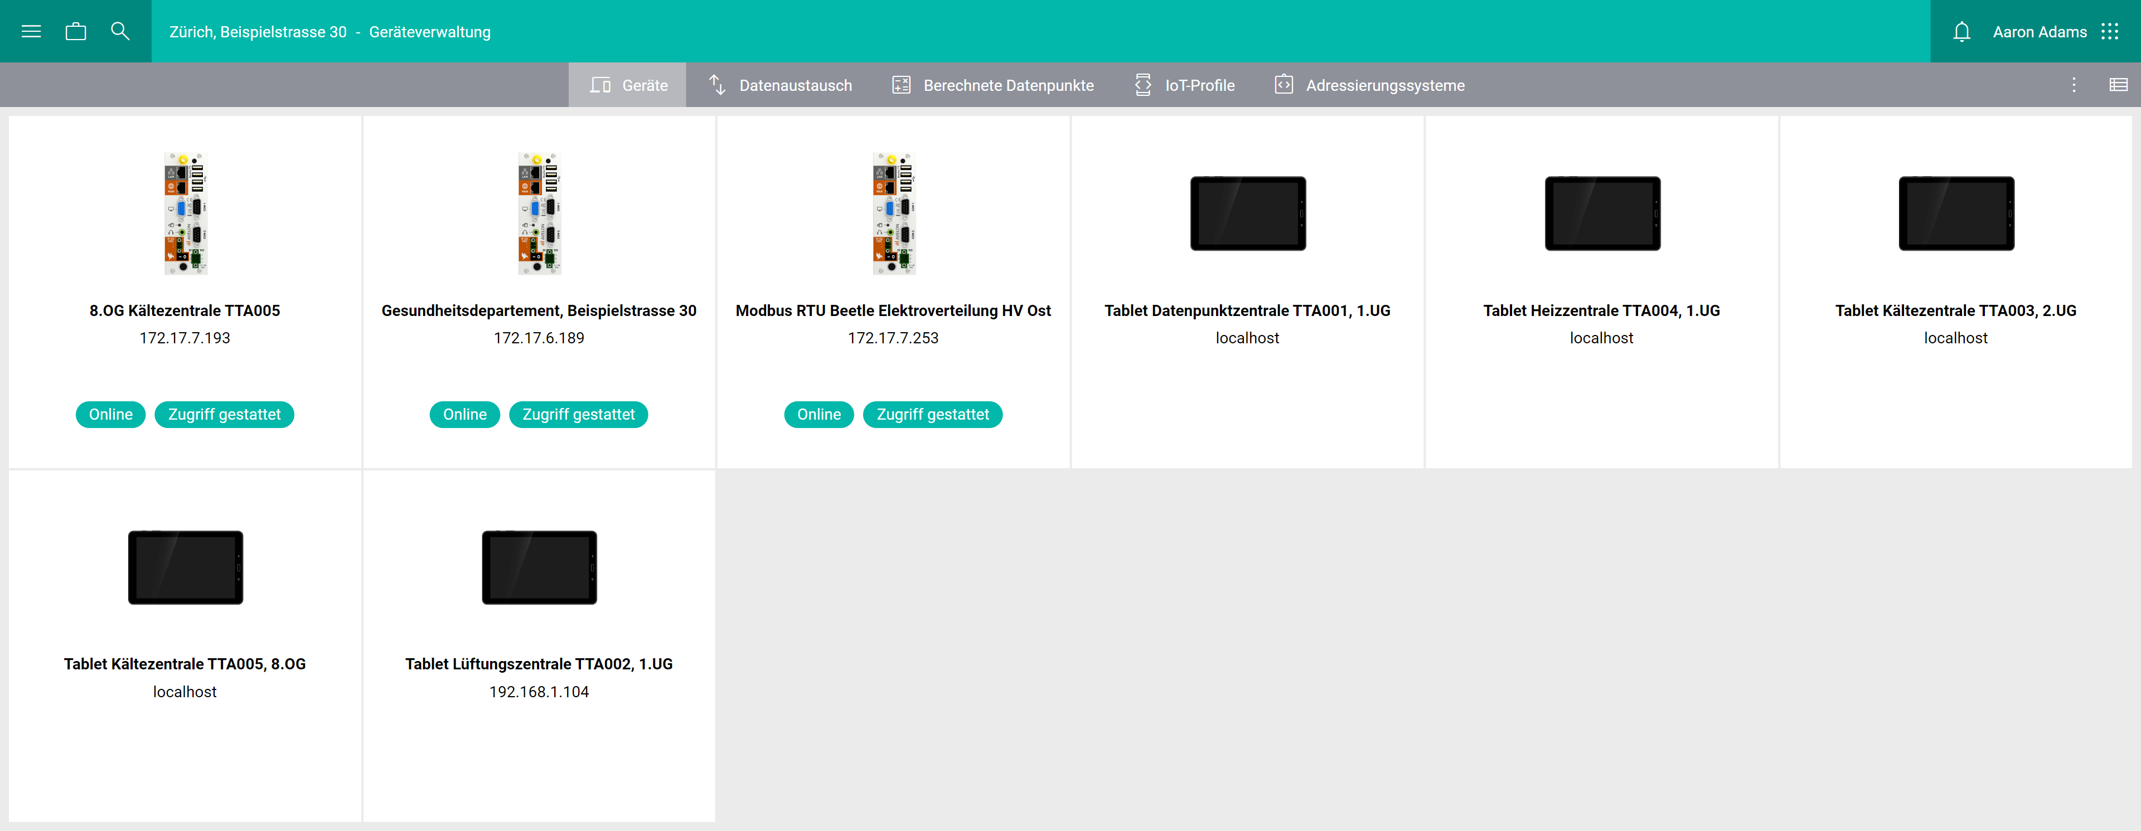Screen dimensions: 2141x831
Task: Select the Modbus RTU Beetle controller image
Action: [x=893, y=213]
